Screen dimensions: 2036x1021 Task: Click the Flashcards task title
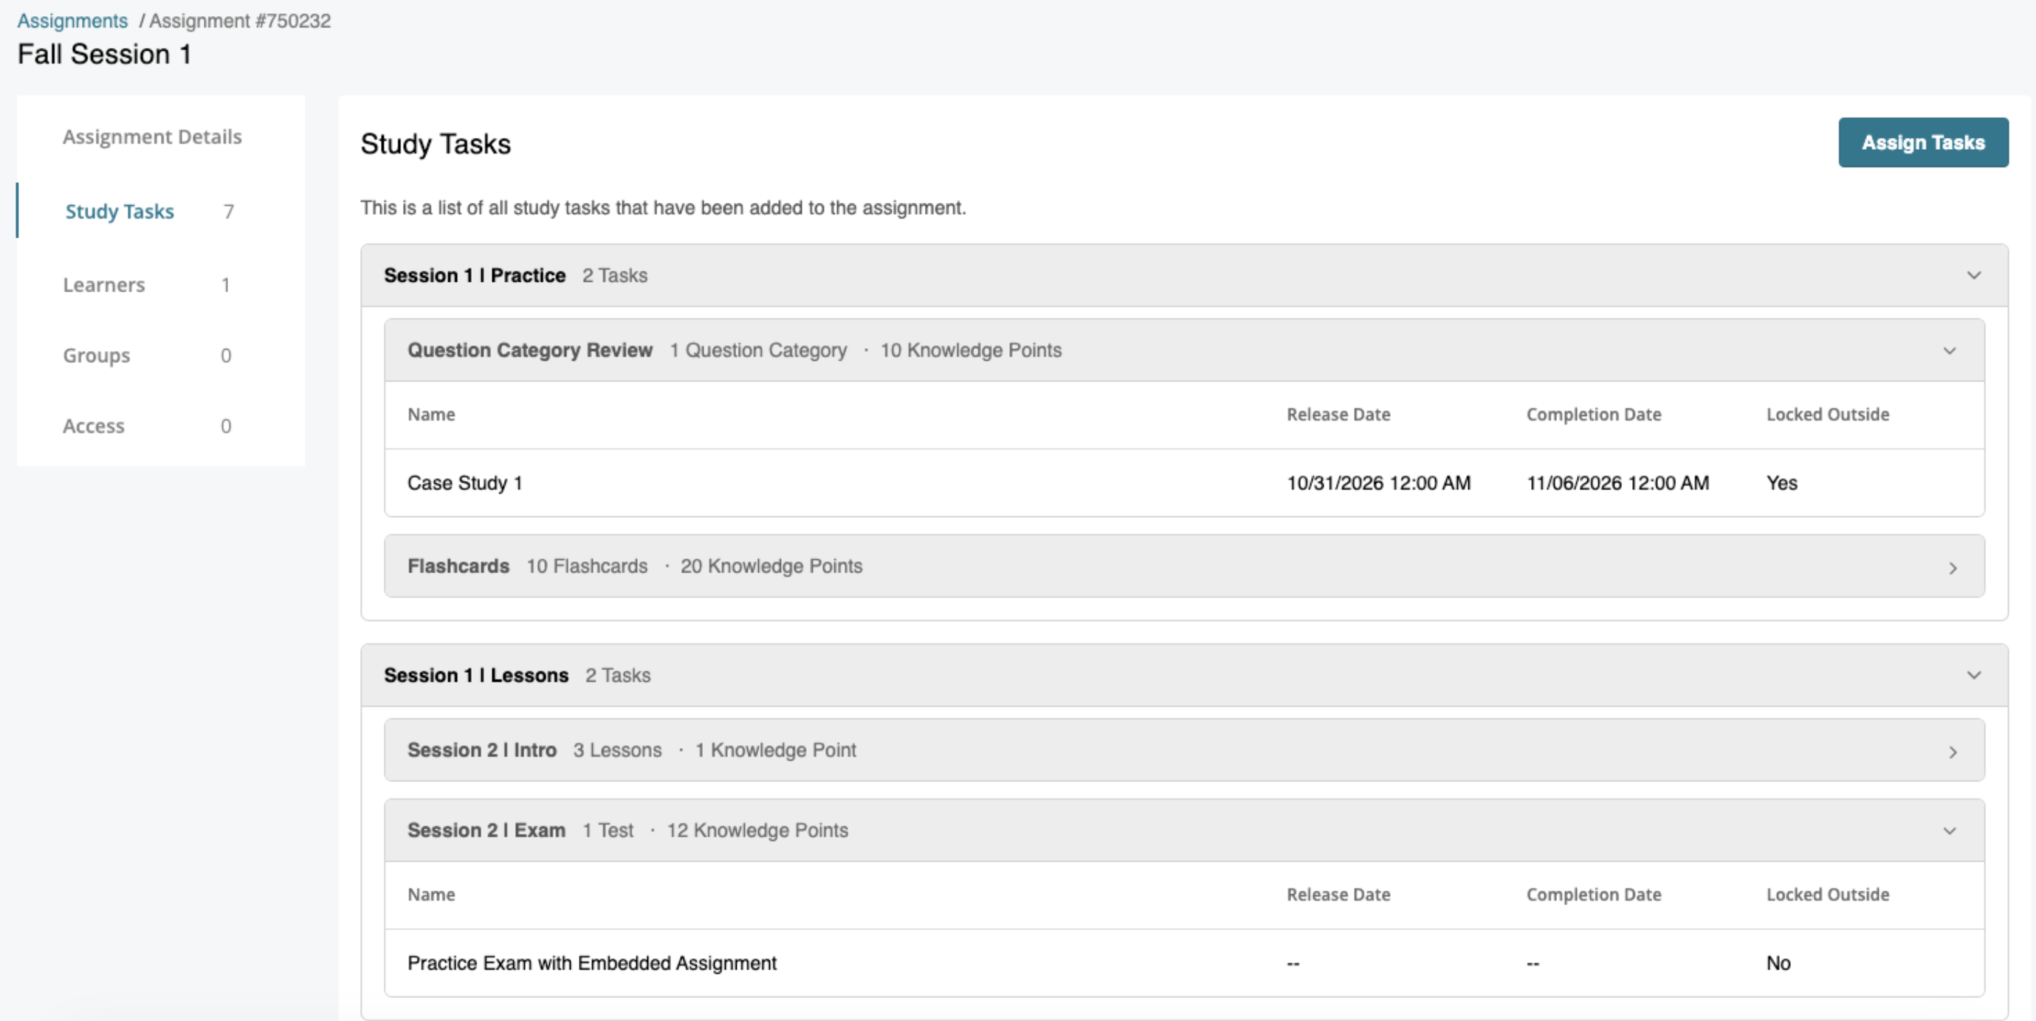tap(458, 566)
